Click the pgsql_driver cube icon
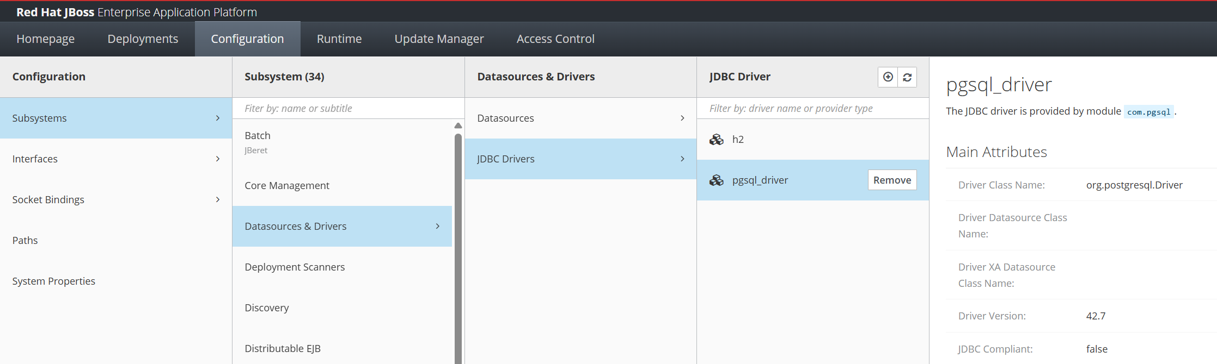Viewport: 1217px width, 364px height. (x=717, y=180)
